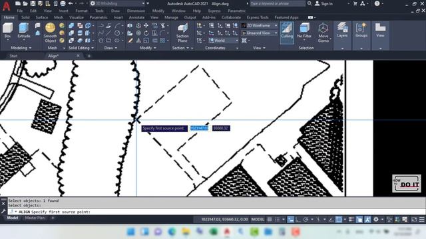This screenshot has height=239, width=426.
Task: Click the search magnifier icon
Action: [310, 3]
